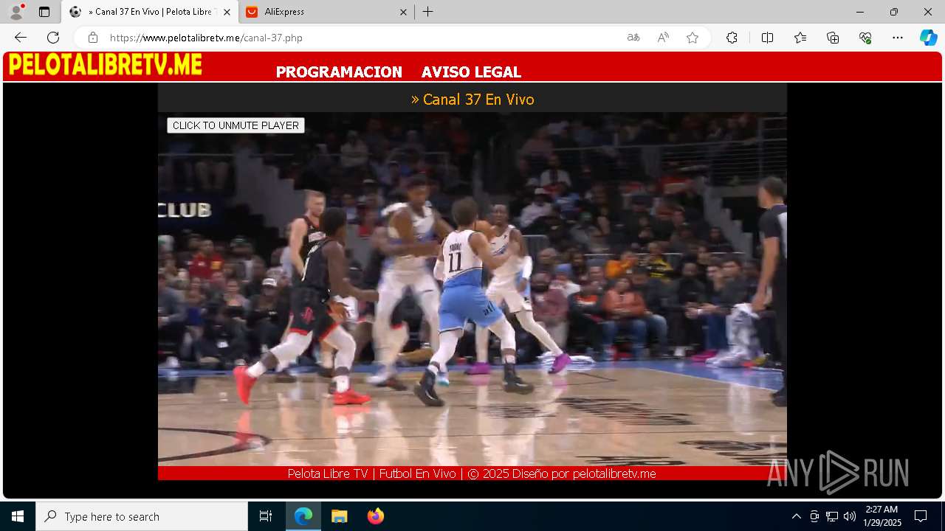Activate Read aloud icon in address bar
This screenshot has width=945, height=531.
663,38
